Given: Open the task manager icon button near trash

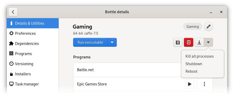Looking at the screenshot, I should point(178,42).
